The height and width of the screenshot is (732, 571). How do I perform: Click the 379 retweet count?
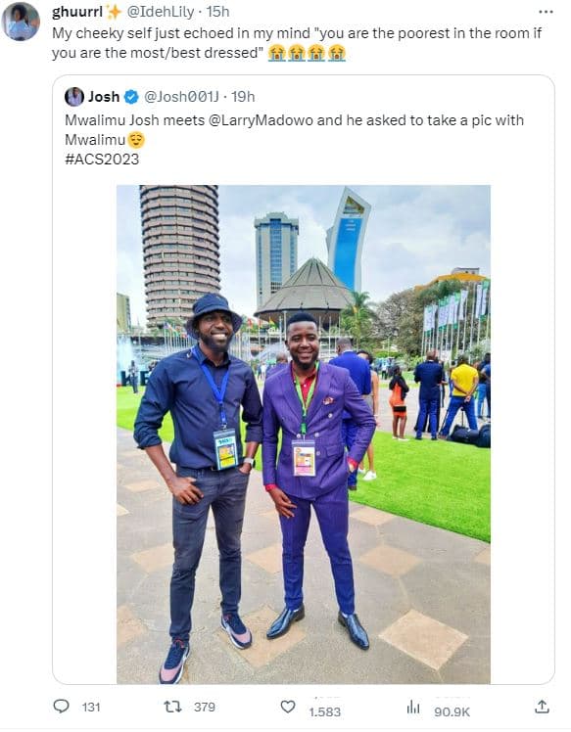(205, 707)
